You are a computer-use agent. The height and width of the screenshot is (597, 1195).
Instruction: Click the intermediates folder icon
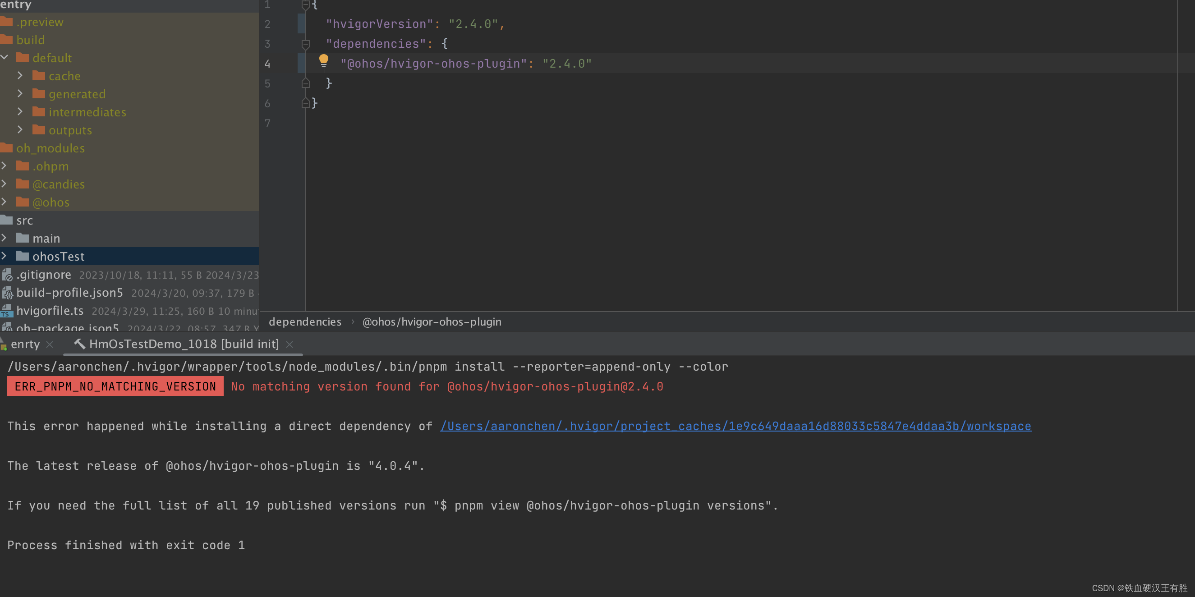coord(38,112)
